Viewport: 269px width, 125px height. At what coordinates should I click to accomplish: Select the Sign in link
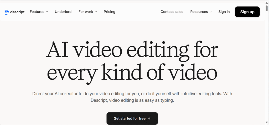coord(224,12)
